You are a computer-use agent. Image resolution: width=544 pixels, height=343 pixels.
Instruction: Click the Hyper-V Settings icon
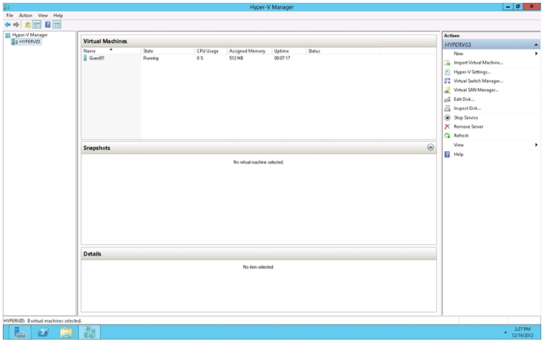[x=447, y=72]
